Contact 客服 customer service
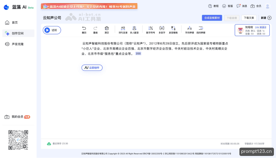Image resolution: width=276 pixels, height=158 pixels. pos(227,6)
